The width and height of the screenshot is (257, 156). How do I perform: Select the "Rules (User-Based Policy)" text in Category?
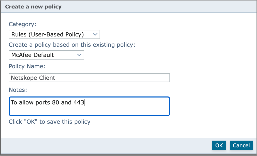48,34
